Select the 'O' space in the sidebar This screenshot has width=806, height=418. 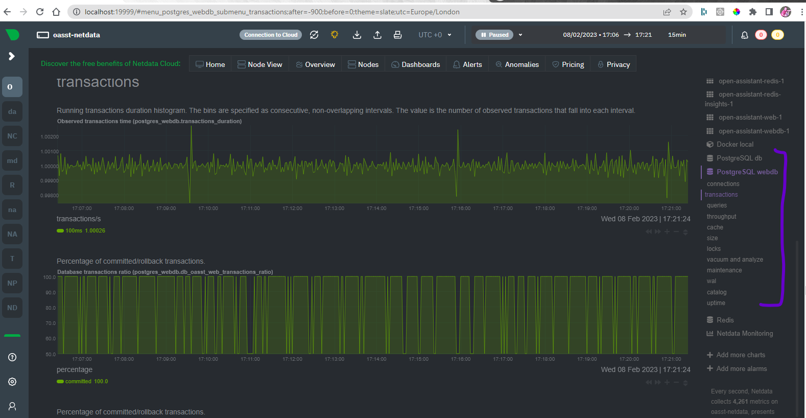tap(12, 87)
